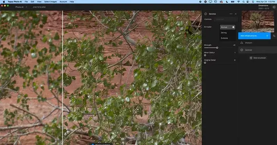Click the Dimensions label
Image resolution: width=277 pixels, height=145 pixels.
(x=263, y=5)
